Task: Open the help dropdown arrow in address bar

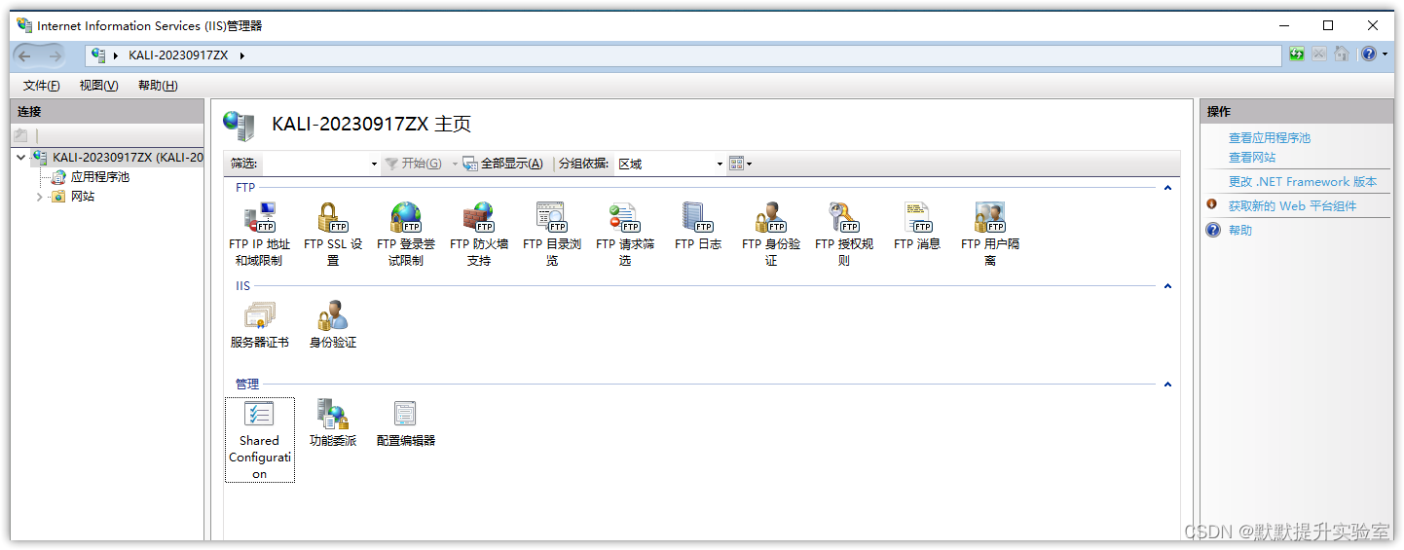Action: point(1385,55)
